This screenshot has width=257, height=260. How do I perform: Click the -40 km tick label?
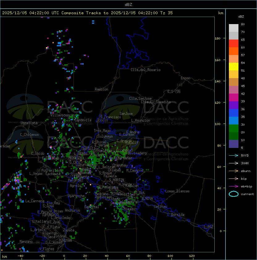[20, 256]
